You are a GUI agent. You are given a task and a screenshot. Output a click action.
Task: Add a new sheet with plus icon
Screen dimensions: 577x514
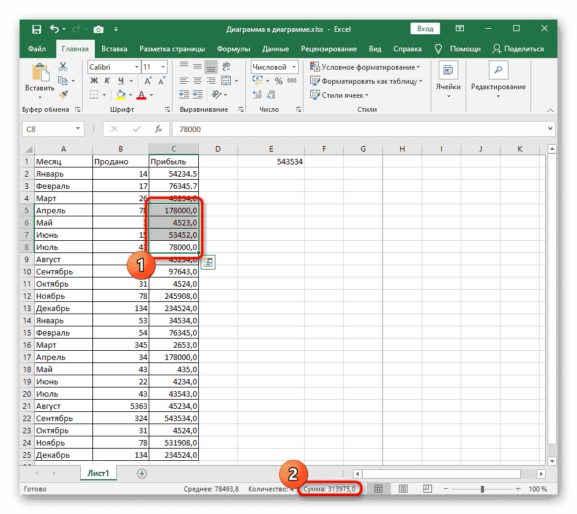click(142, 474)
